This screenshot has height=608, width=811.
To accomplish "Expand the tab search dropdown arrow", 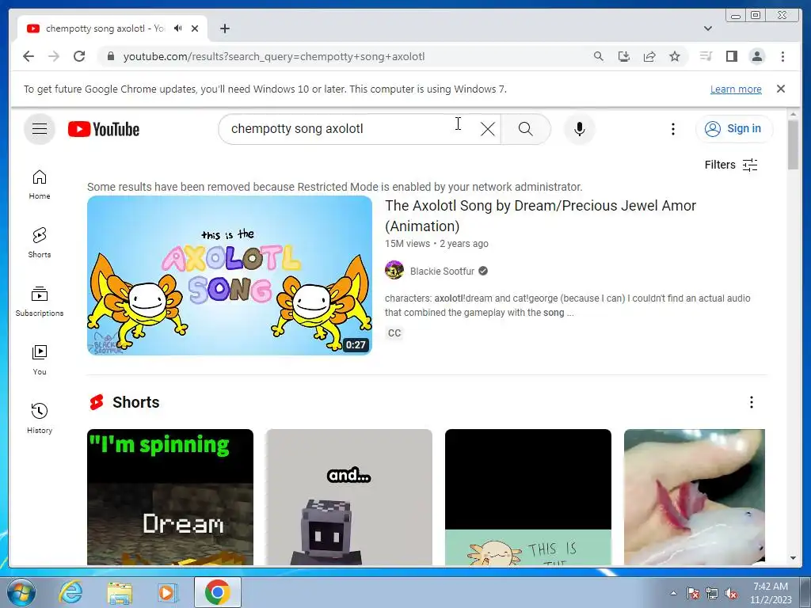I will [707, 28].
